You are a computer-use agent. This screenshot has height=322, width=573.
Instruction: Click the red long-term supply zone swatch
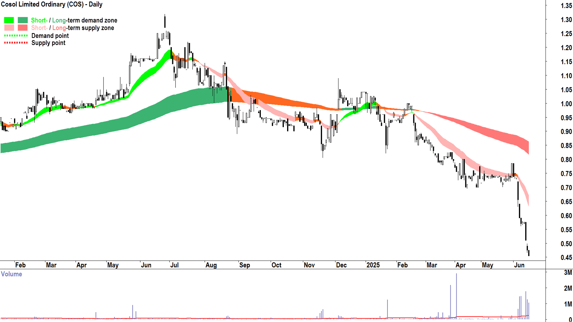[x=23, y=28]
